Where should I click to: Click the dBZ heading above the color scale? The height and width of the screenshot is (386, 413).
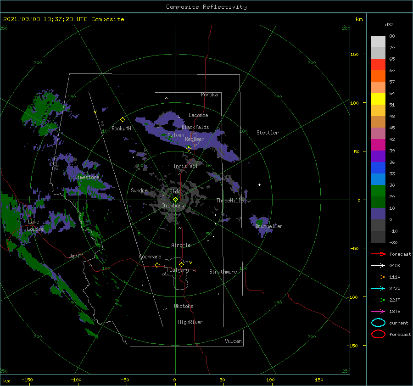(389, 24)
